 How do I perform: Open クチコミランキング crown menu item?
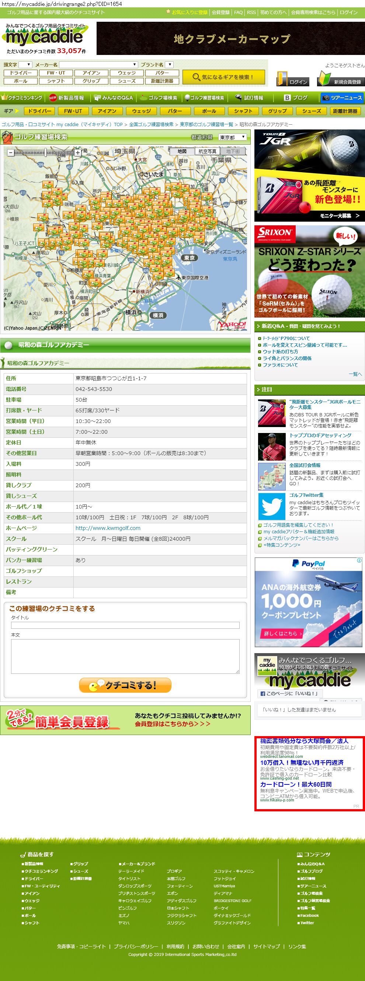coord(22,98)
